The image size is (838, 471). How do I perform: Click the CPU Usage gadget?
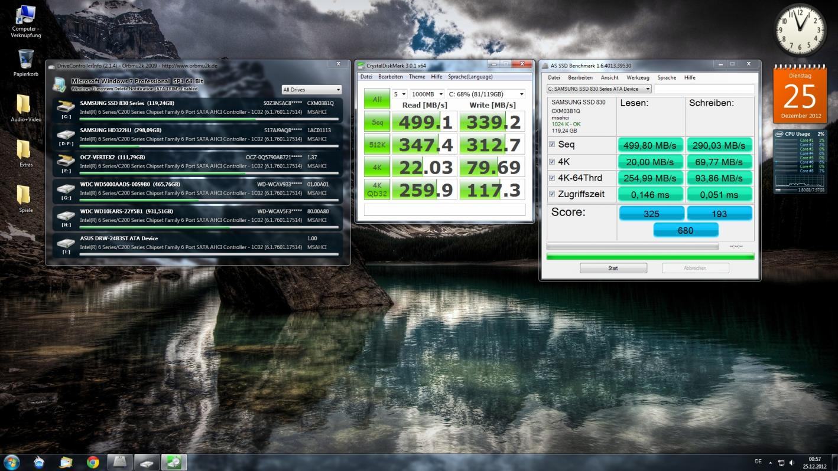tap(800, 162)
